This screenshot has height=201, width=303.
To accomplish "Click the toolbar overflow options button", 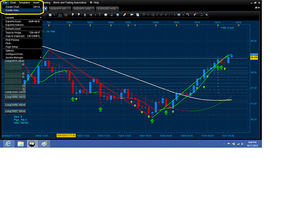I will [x=207, y=15].
